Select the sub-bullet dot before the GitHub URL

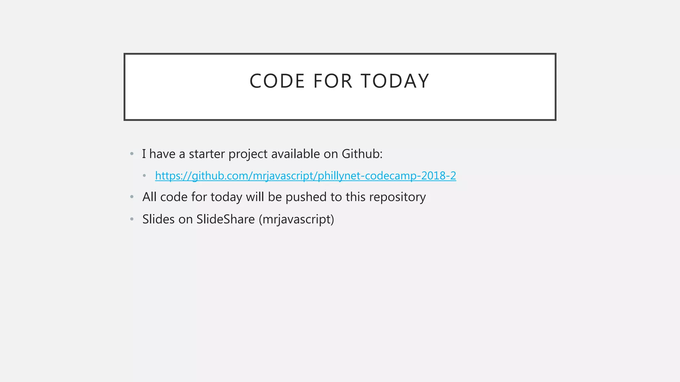tap(144, 176)
